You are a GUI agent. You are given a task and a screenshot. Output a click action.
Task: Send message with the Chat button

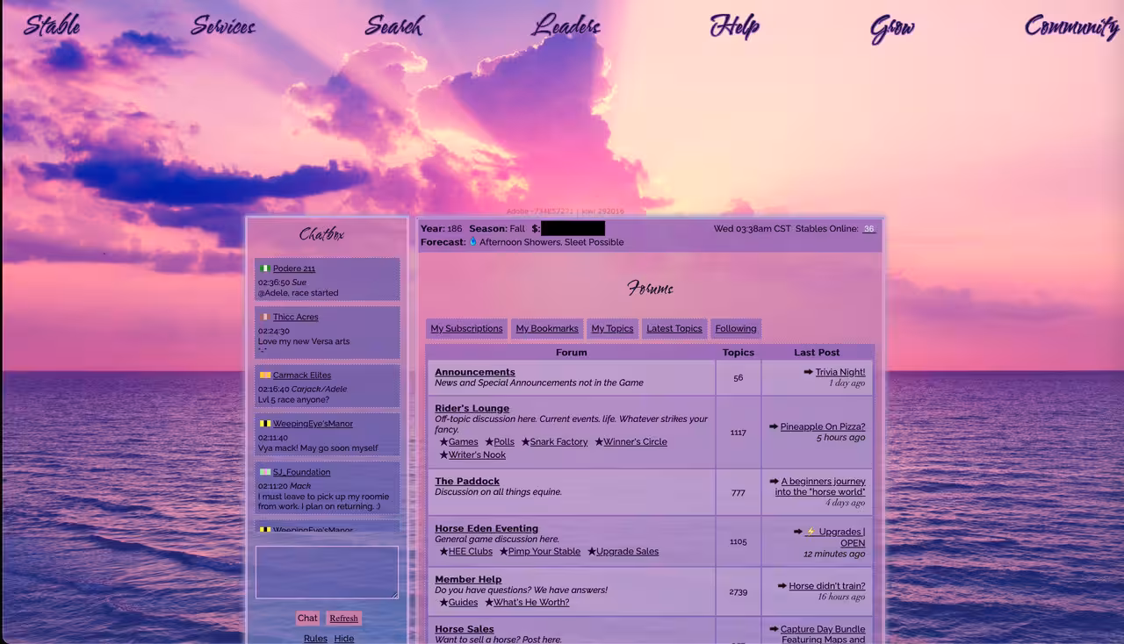(307, 618)
